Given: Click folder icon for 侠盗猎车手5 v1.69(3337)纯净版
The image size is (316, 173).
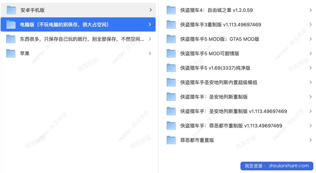Looking at the screenshot, I should 171,68.
